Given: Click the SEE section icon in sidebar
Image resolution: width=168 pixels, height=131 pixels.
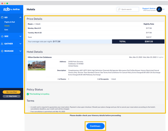Looking at the screenshot, I should [x=3, y=36].
